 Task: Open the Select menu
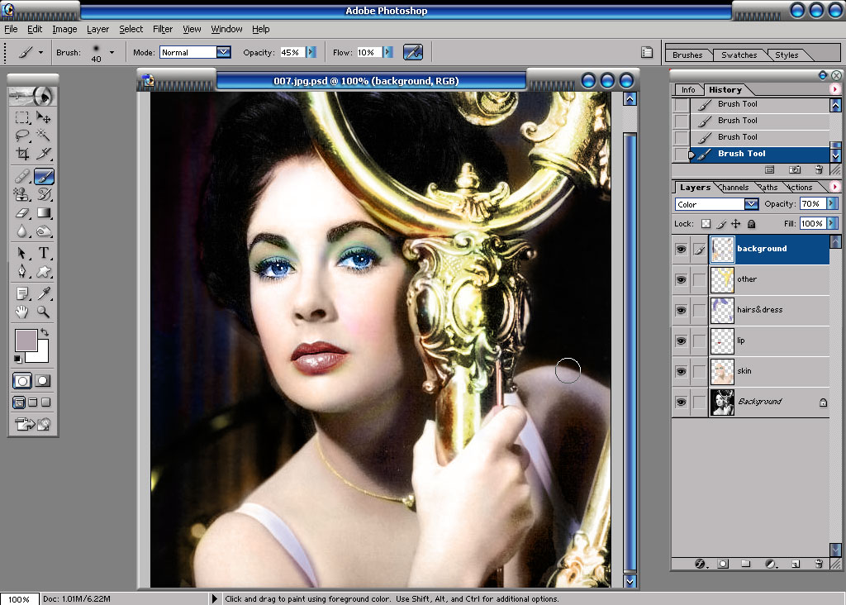pyautogui.click(x=131, y=29)
